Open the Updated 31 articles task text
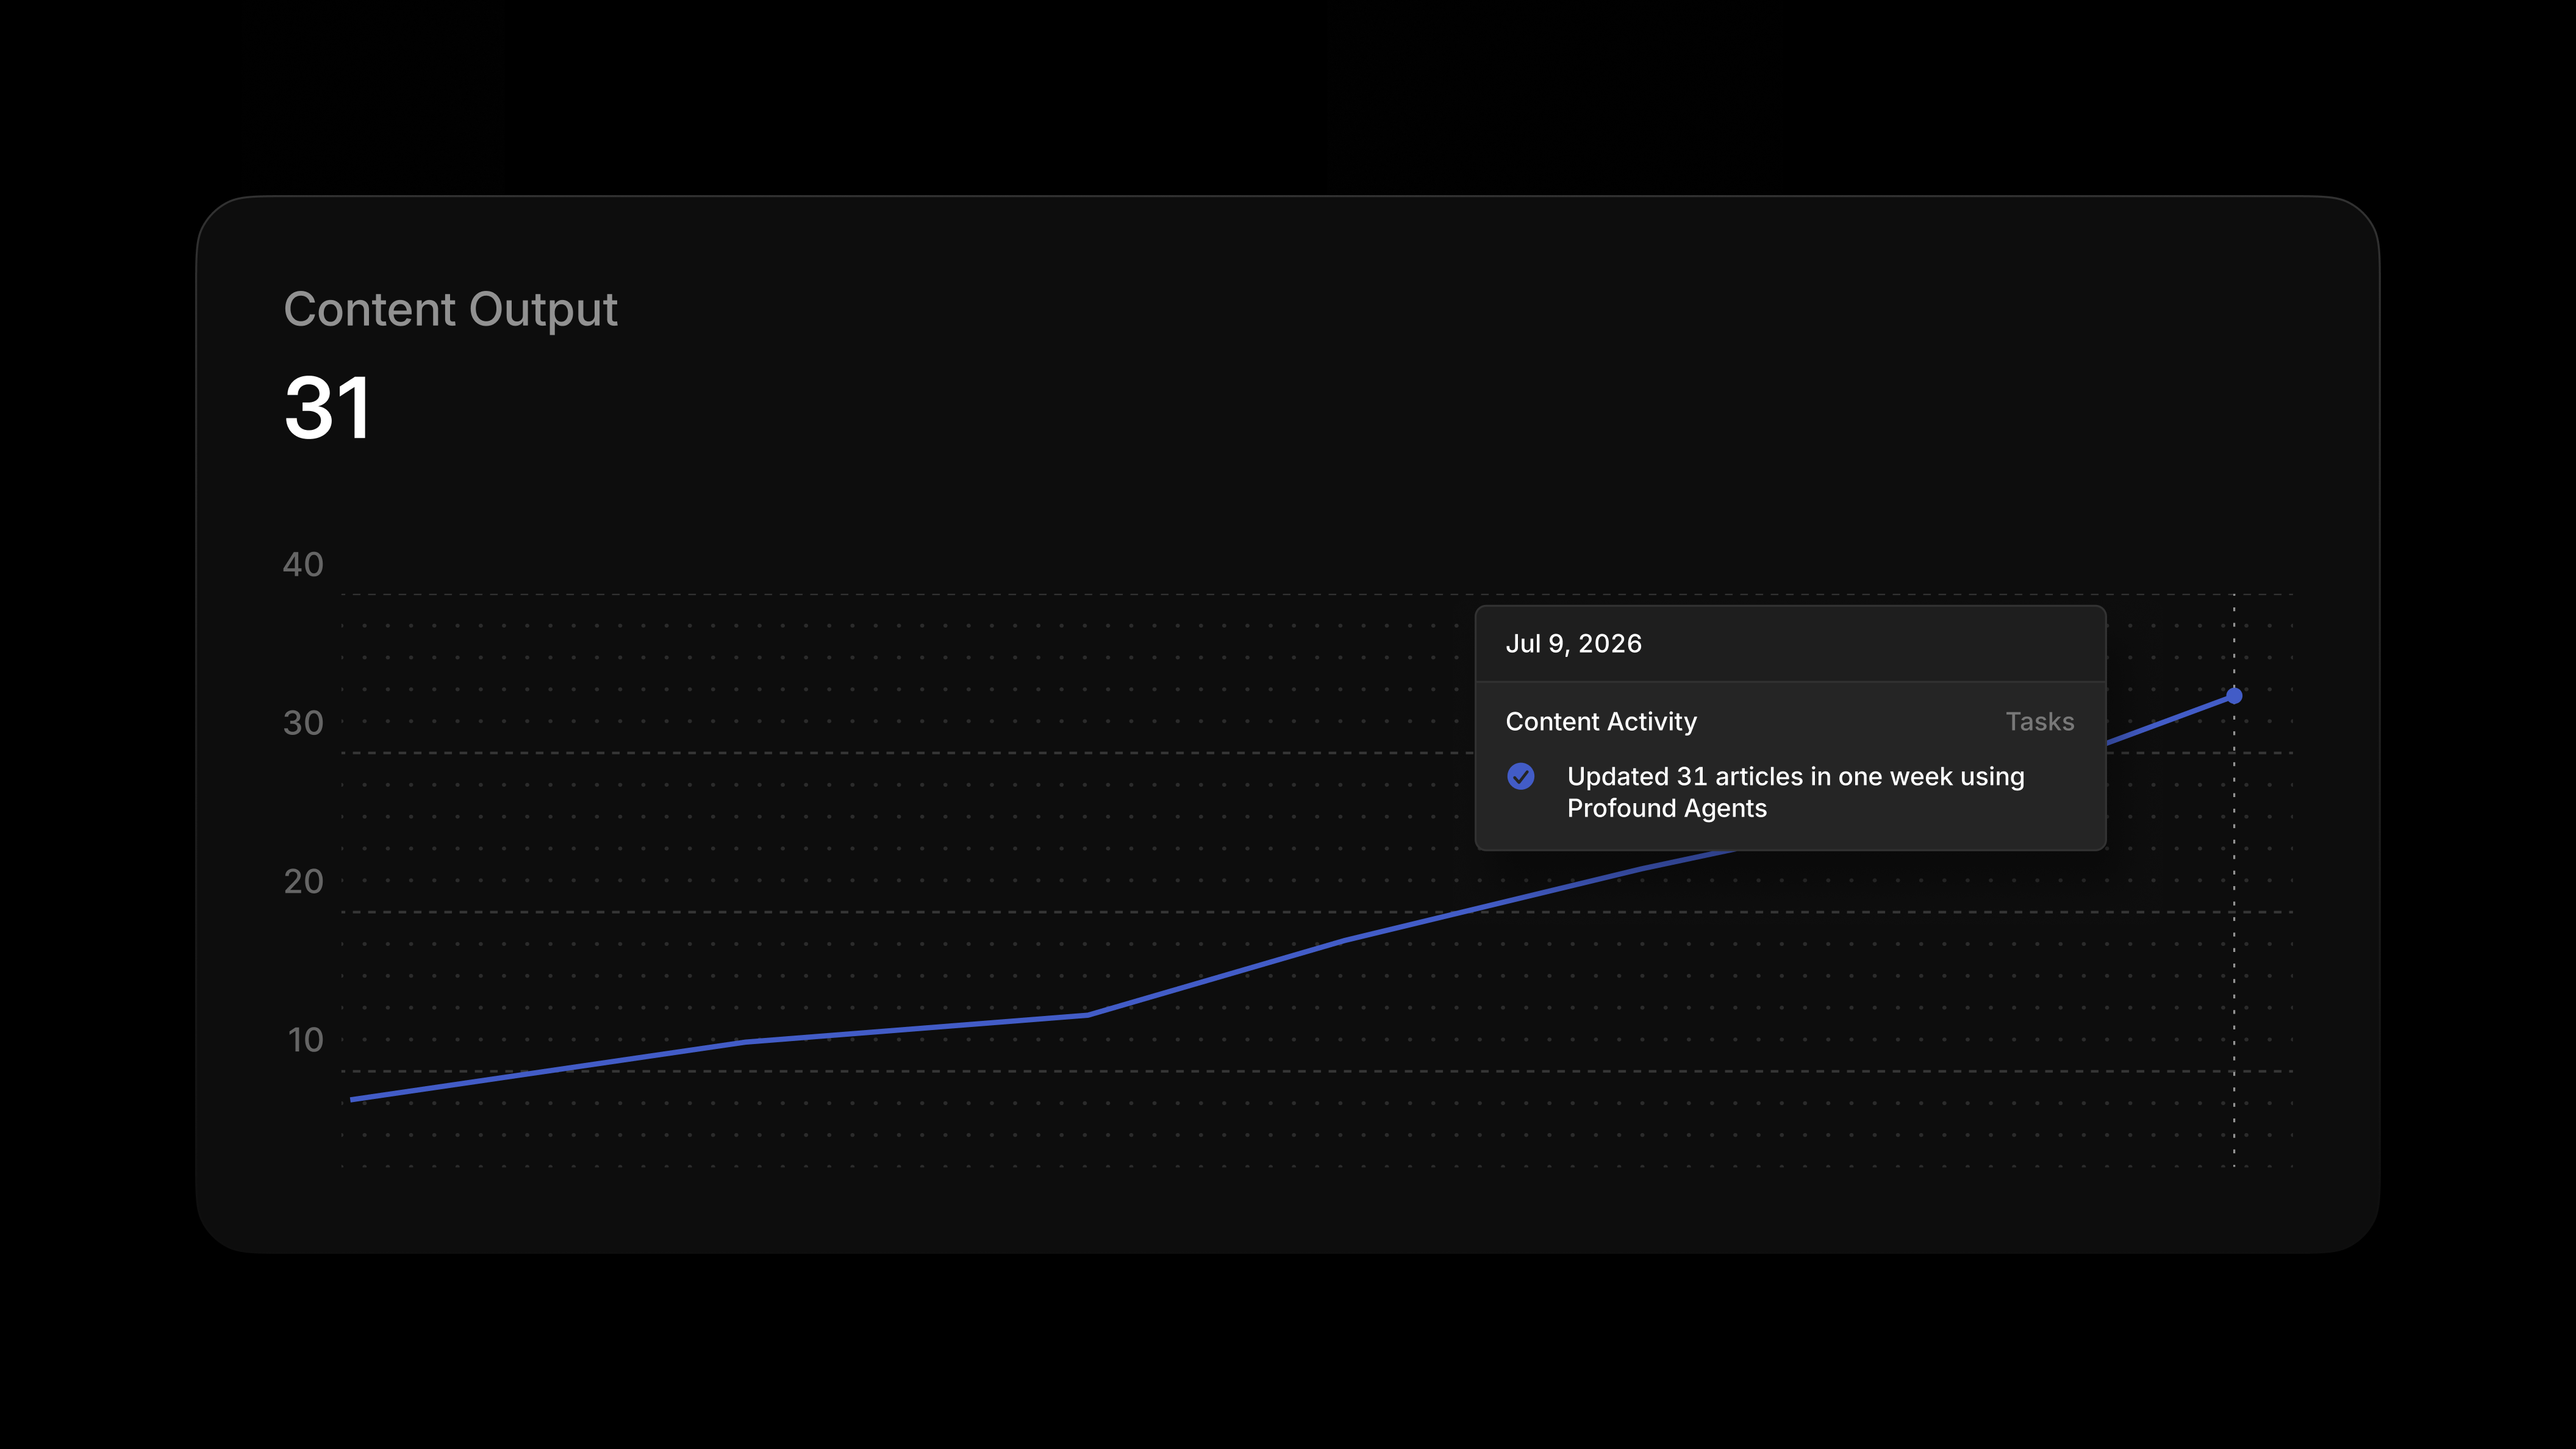Screen dimensions: 2576x1449 click(x=1795, y=776)
